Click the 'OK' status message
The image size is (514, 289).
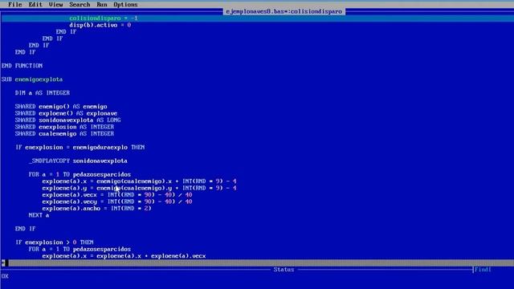[5, 276]
